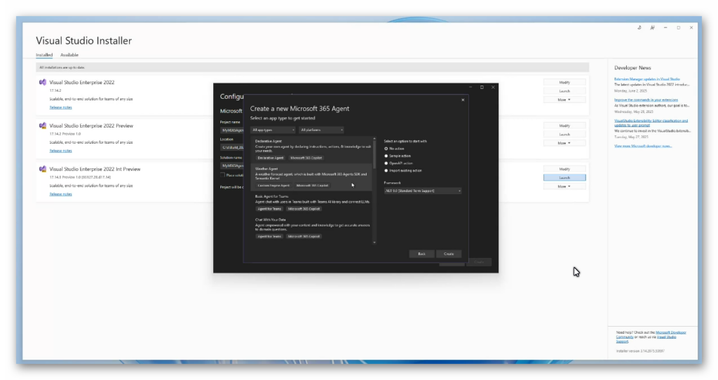The image size is (718, 380).
Task: Maximize the Configure project window
Action: [x=482, y=87]
